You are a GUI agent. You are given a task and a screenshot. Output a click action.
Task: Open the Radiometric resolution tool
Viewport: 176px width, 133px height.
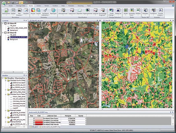(6, 12)
